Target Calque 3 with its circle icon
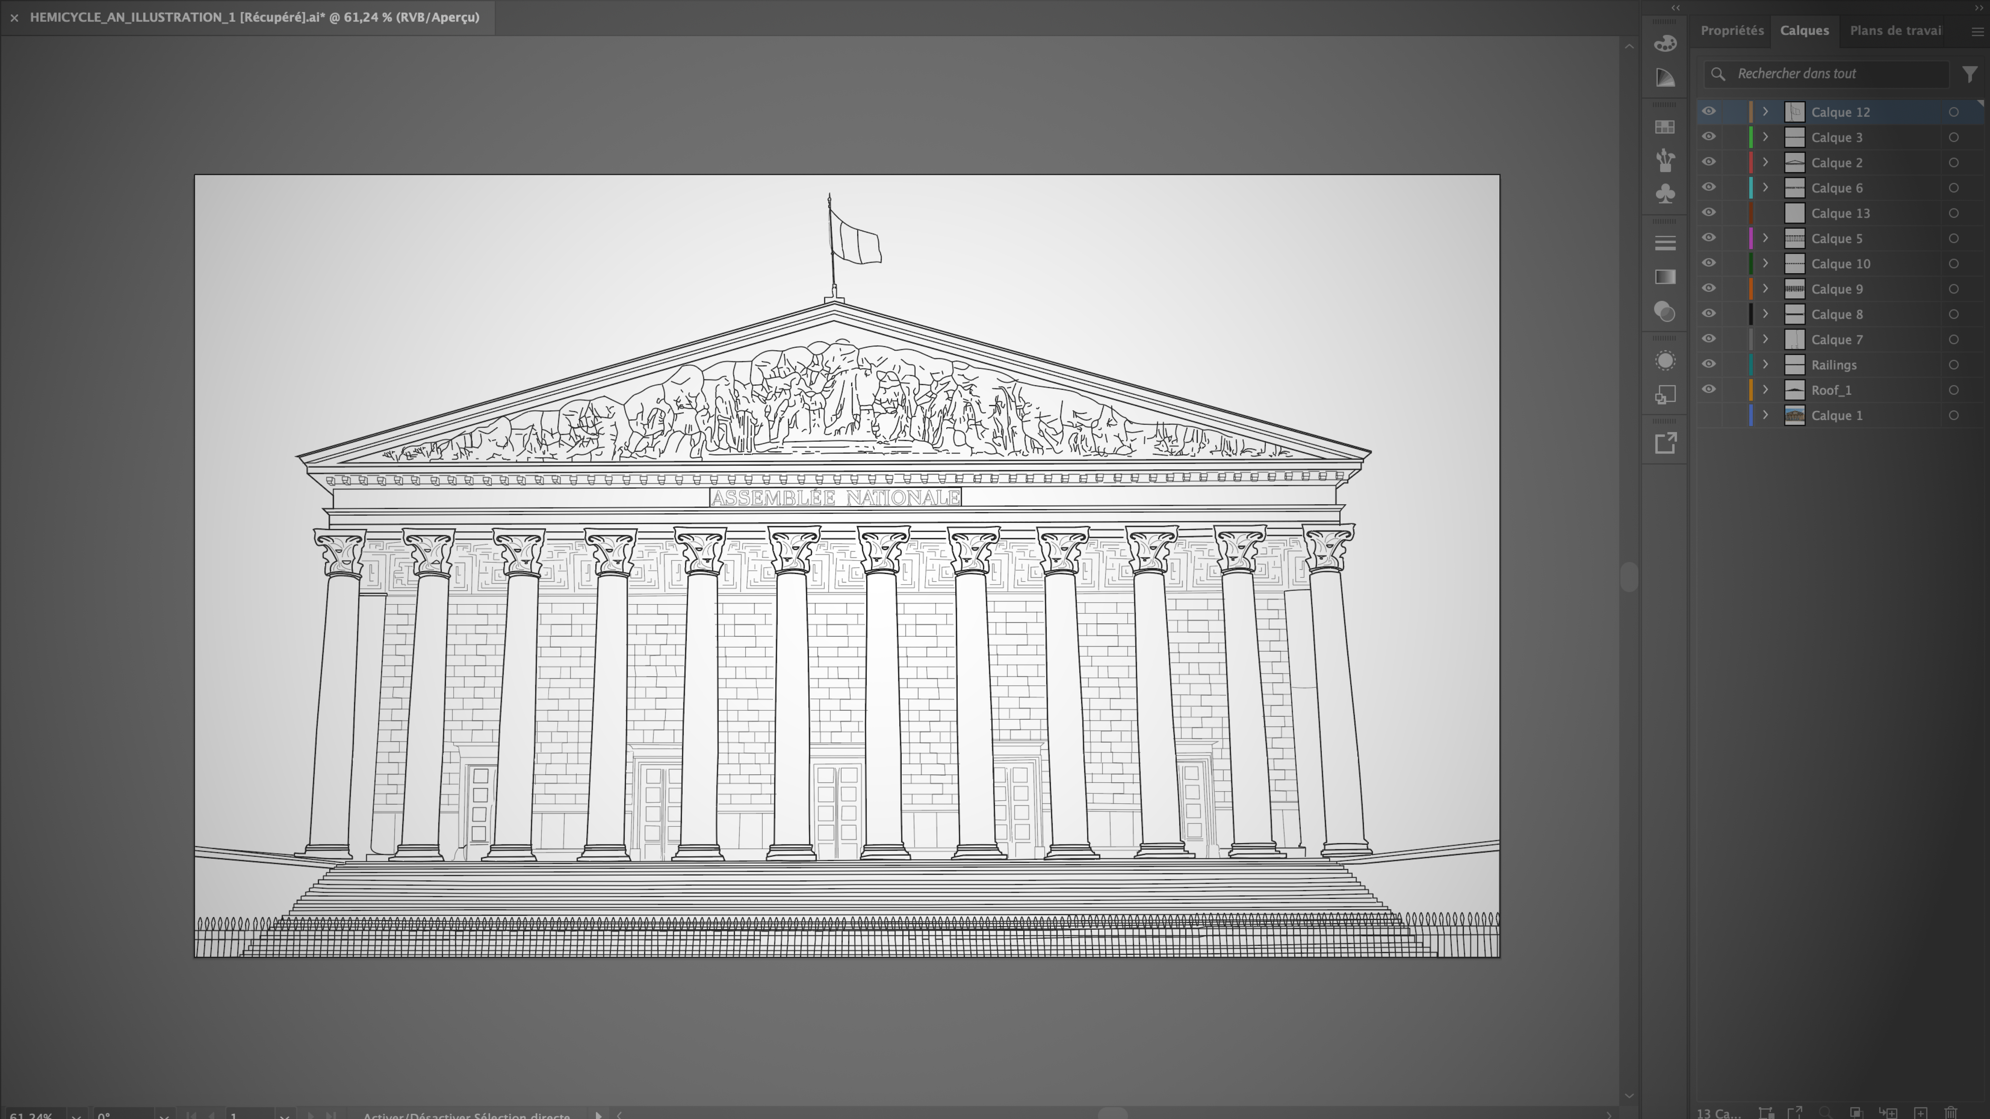1990x1119 pixels. [x=1953, y=138]
